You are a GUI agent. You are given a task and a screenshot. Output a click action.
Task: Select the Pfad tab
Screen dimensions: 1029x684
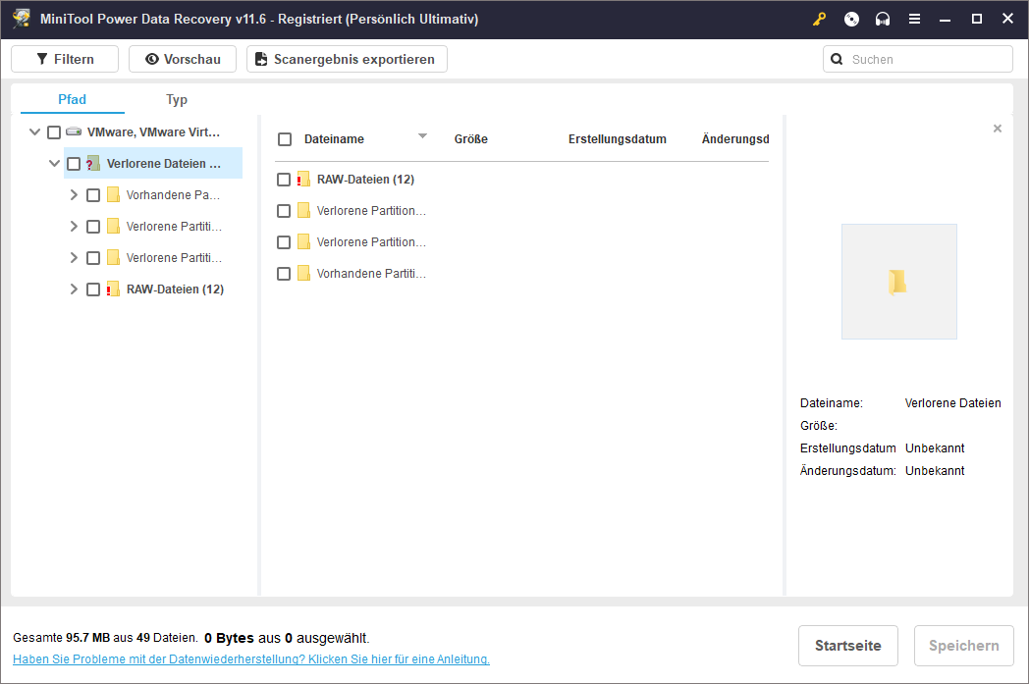[x=73, y=99]
